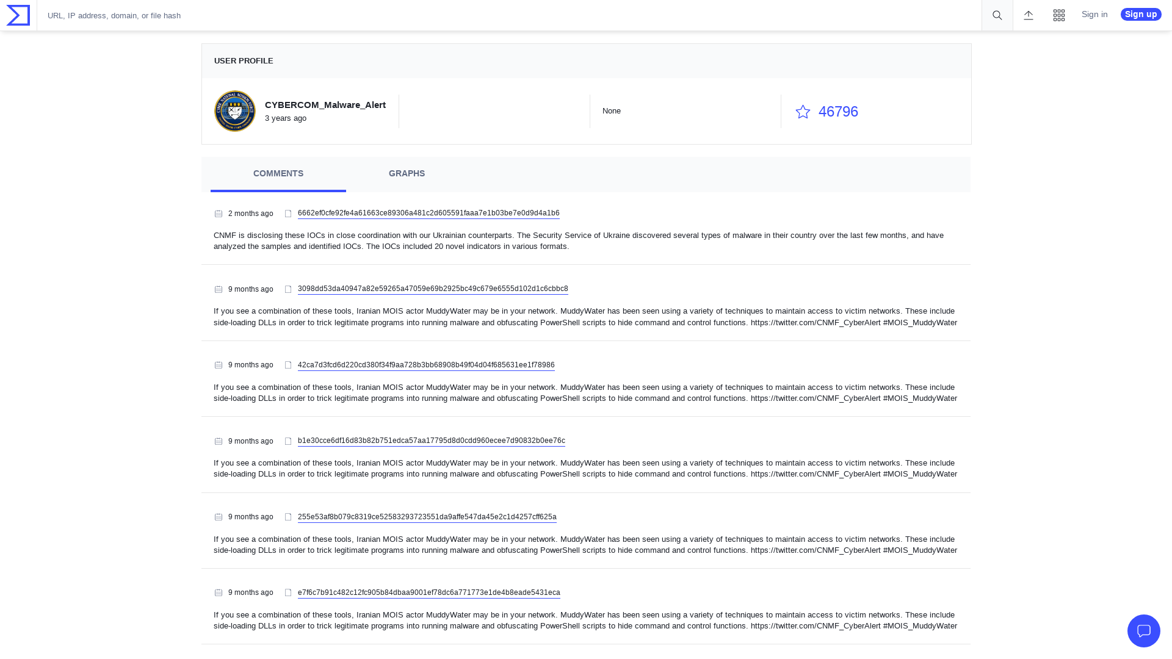Click the reputation score 46796
The image size is (1172, 659).
click(x=838, y=112)
